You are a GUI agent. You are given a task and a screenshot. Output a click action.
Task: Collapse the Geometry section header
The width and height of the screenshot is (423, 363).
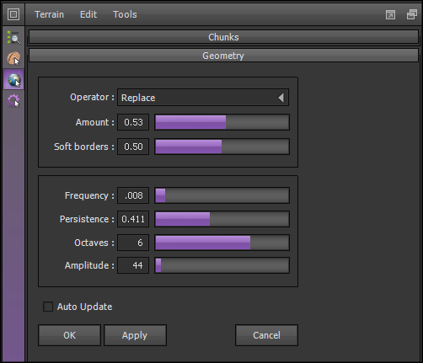[x=223, y=56]
